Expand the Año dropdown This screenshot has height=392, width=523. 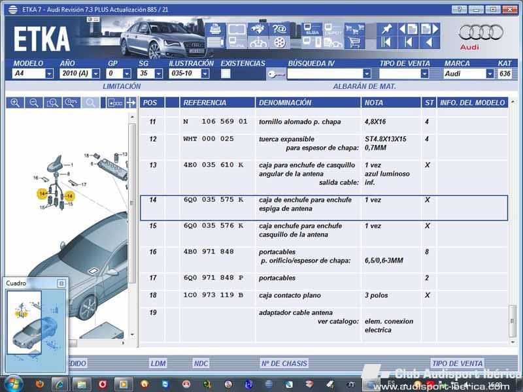click(x=96, y=73)
